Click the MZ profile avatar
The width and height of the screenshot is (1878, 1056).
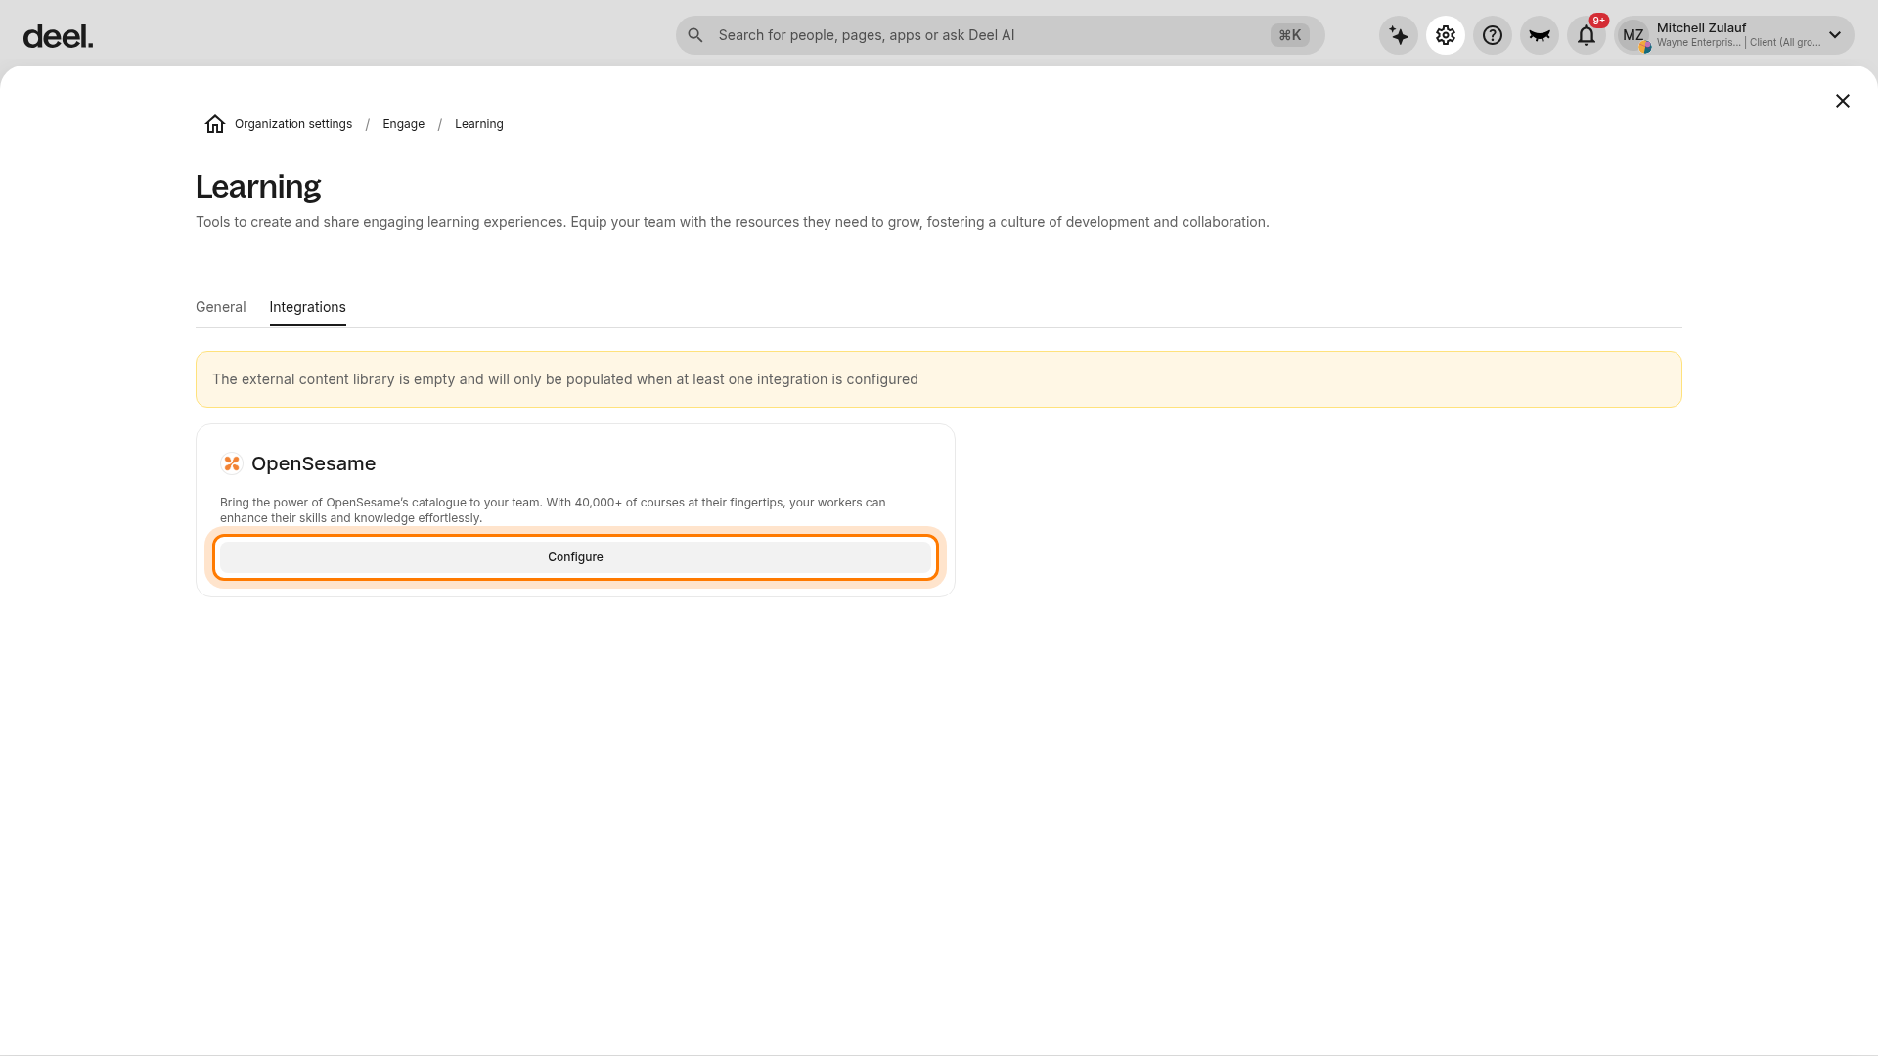coord(1633,35)
